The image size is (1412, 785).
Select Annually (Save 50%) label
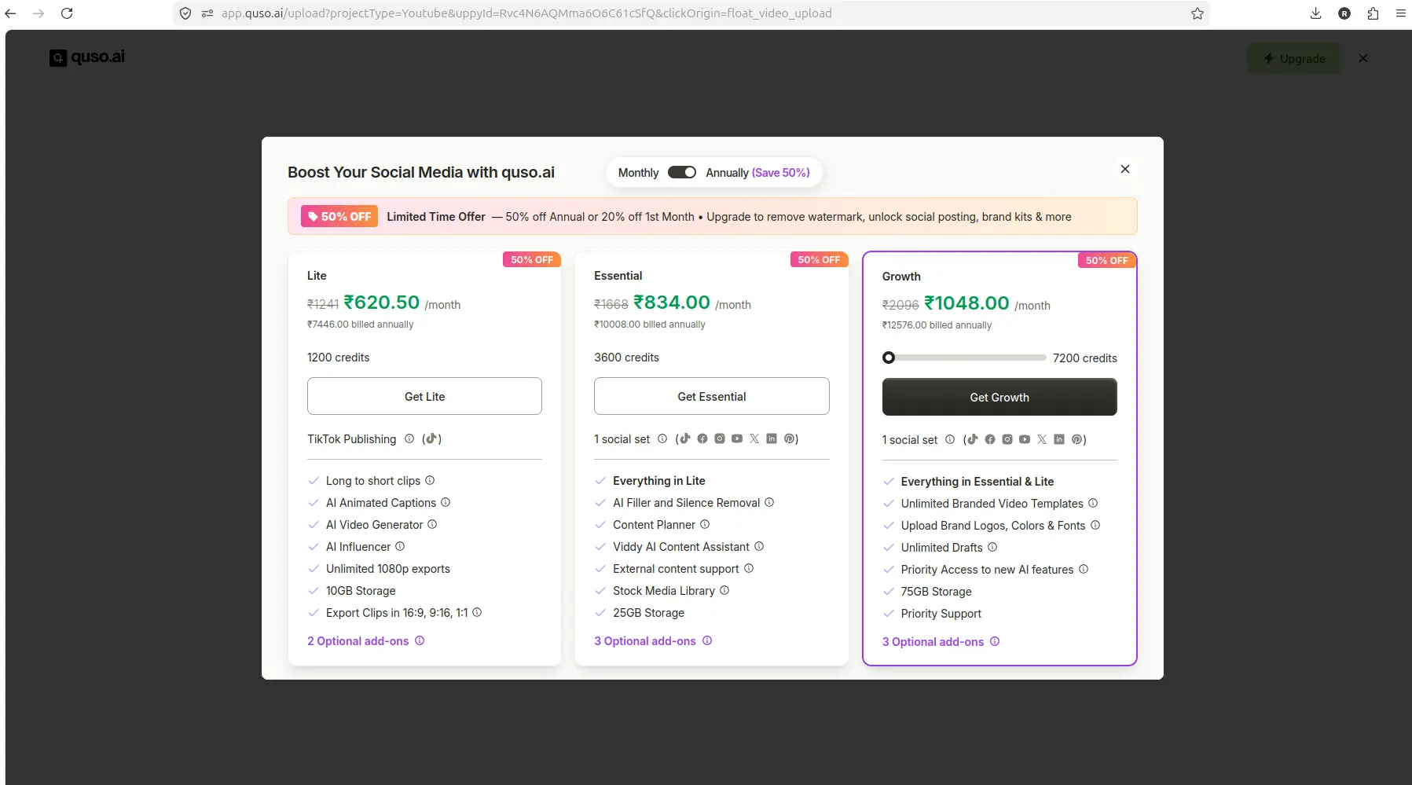(757, 173)
